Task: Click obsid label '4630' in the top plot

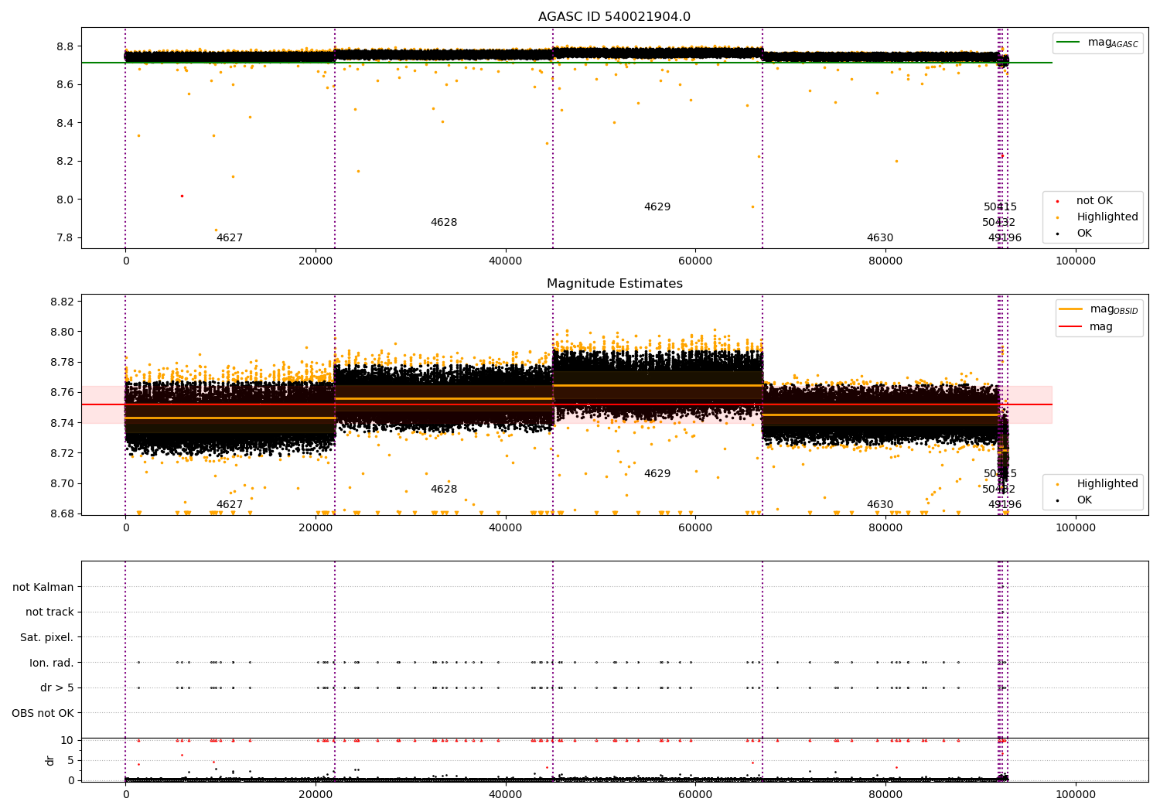Action: coord(880,238)
